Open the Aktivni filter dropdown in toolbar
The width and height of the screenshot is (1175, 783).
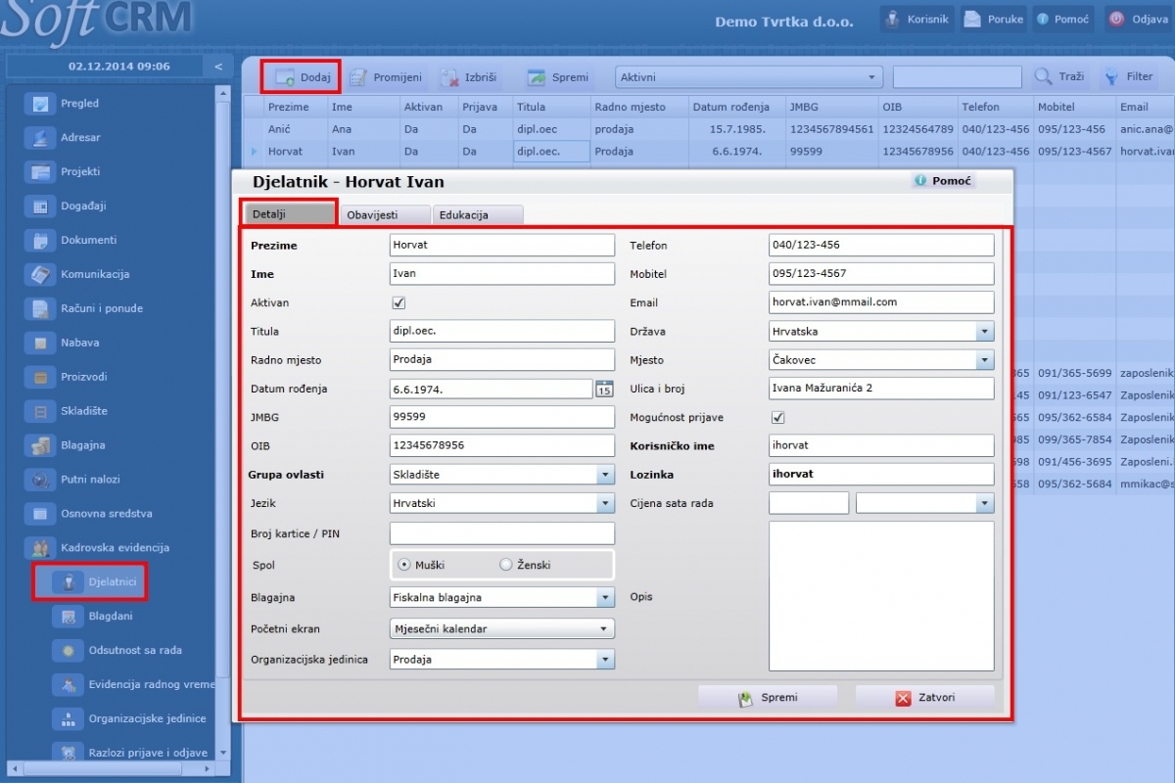click(749, 77)
